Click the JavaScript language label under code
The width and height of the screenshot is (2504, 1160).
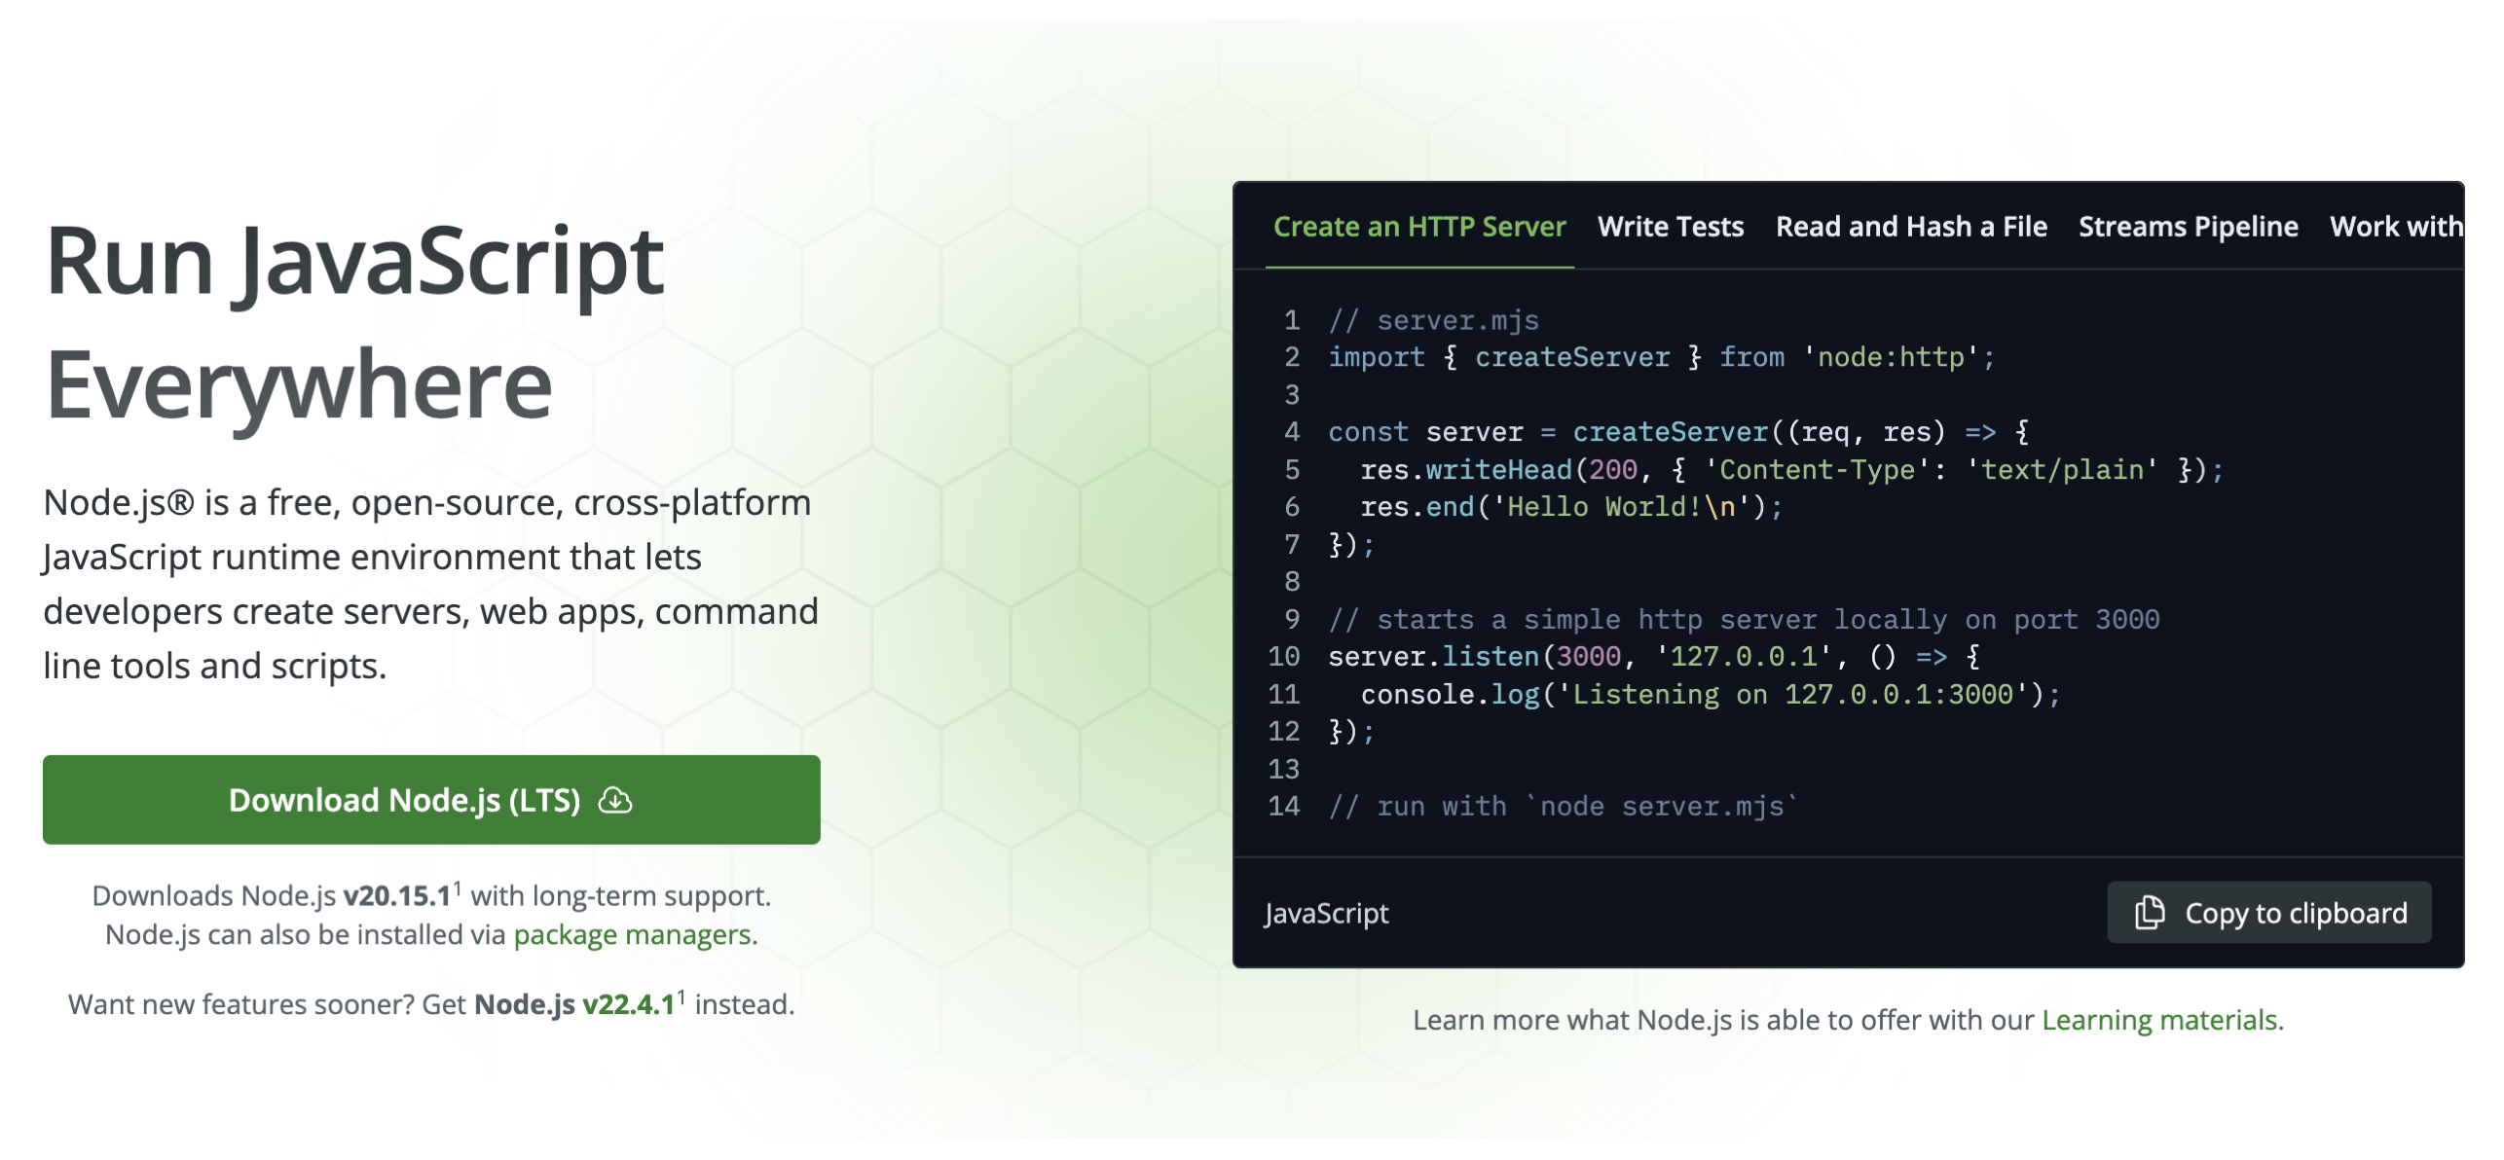(x=1326, y=913)
